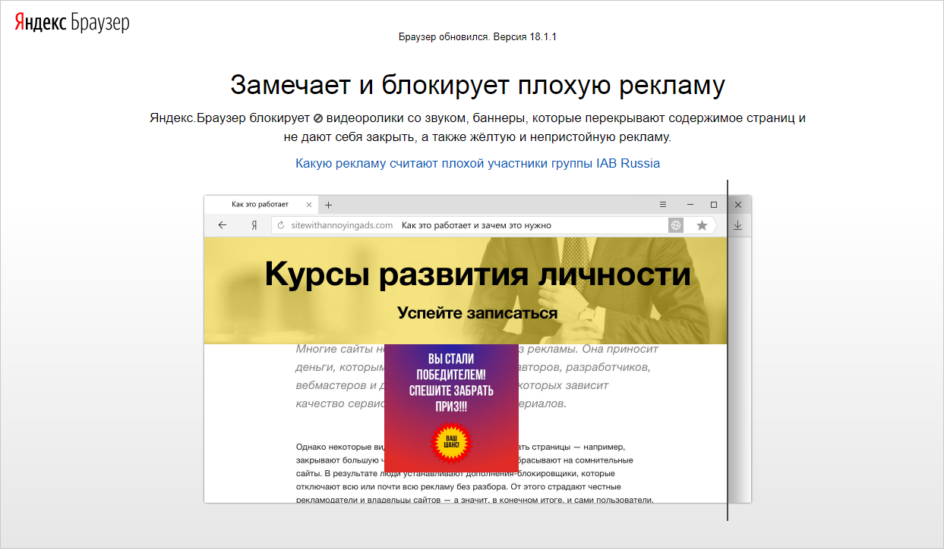944x549 pixels.
Task: Click the Яндекс Браузер logo
Action: coord(72,24)
